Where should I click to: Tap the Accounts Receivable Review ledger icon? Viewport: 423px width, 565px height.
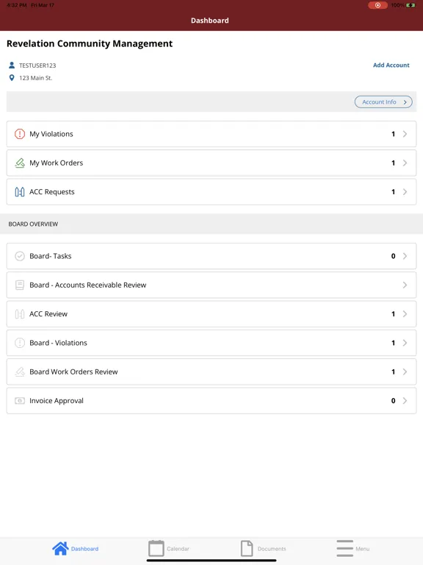19,285
